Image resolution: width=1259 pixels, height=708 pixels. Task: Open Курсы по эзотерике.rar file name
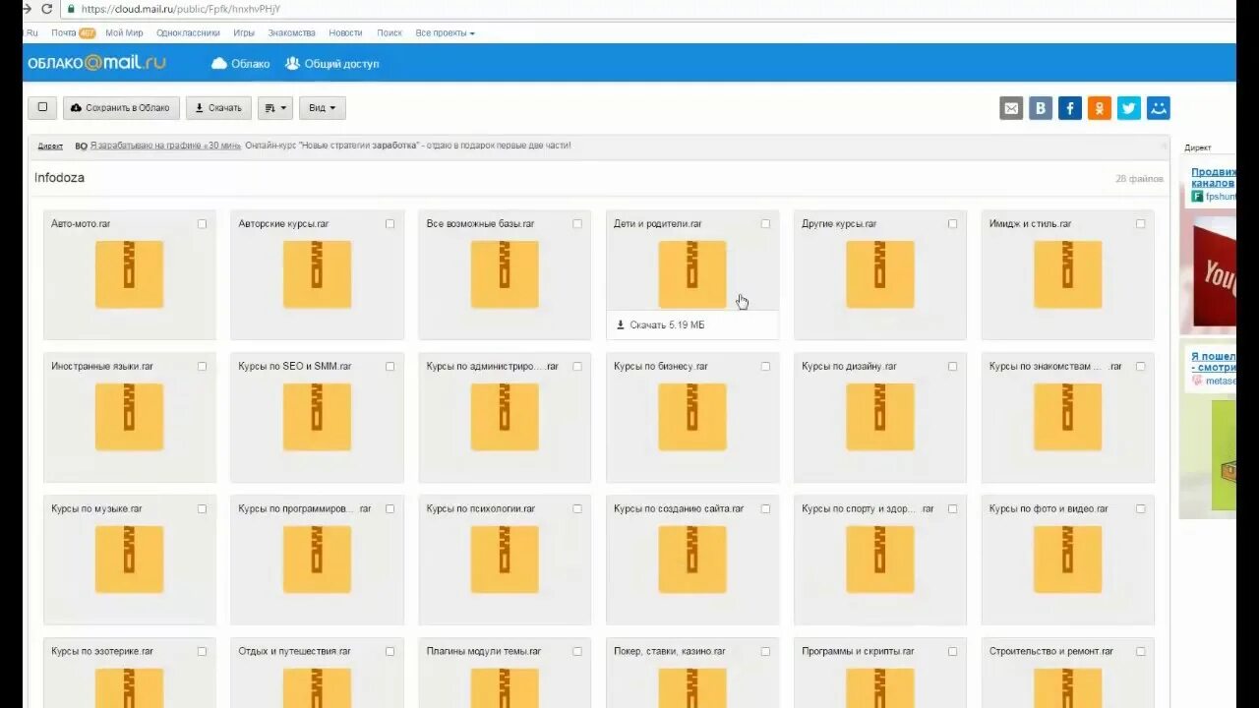click(x=102, y=651)
